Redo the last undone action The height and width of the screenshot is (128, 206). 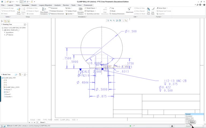17,2
